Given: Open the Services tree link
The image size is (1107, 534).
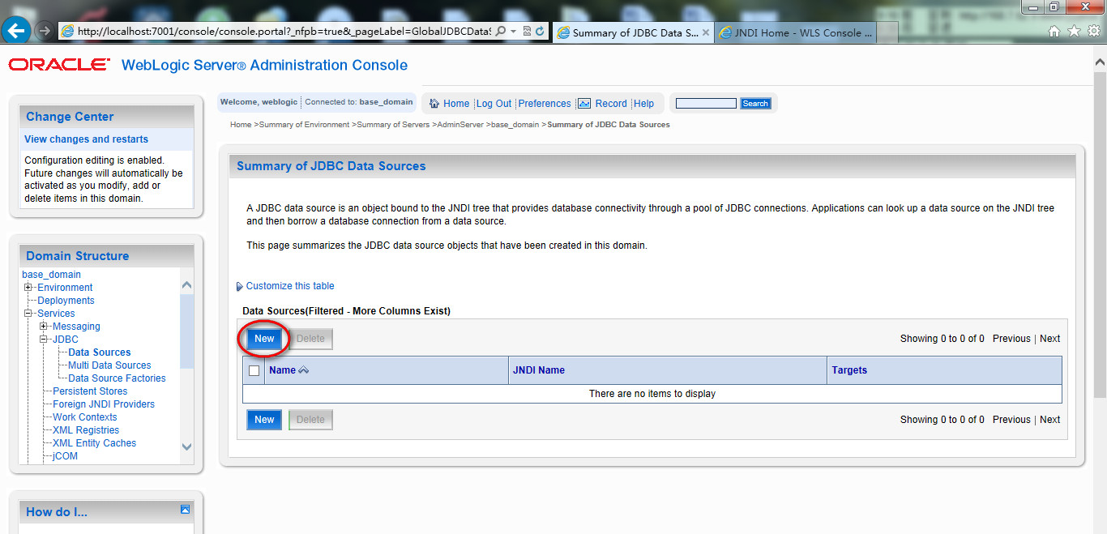Looking at the screenshot, I should [56, 314].
